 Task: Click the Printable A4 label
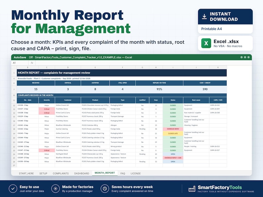click(x=212, y=29)
